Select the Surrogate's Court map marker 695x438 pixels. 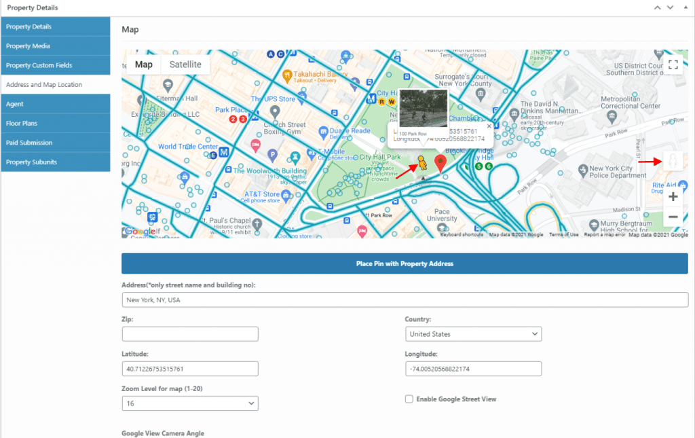[x=480, y=94]
